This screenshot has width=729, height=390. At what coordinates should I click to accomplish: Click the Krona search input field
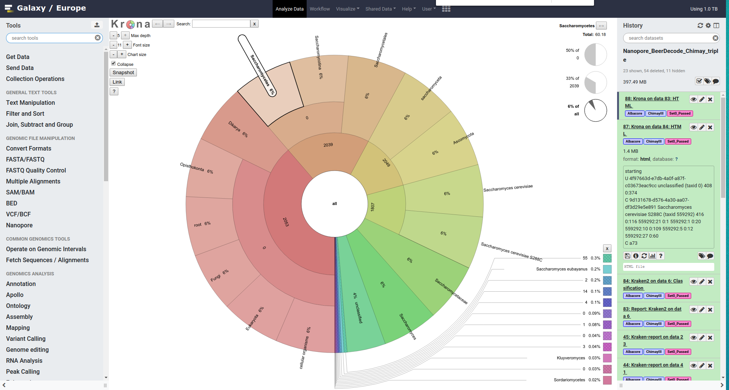[x=221, y=24]
